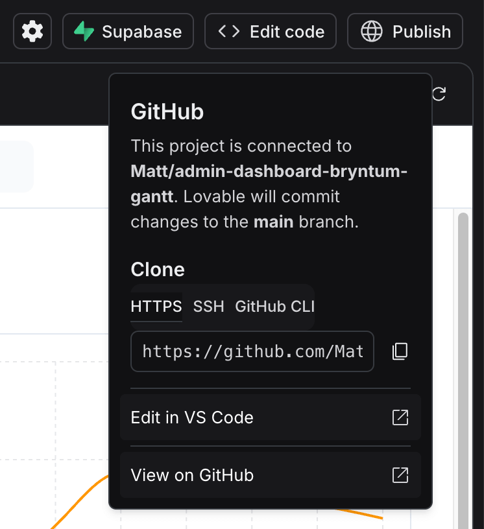
Task: Click the Matt/admin-dashboard-bryntum-gantt repository name
Action: pyautogui.click(x=269, y=184)
